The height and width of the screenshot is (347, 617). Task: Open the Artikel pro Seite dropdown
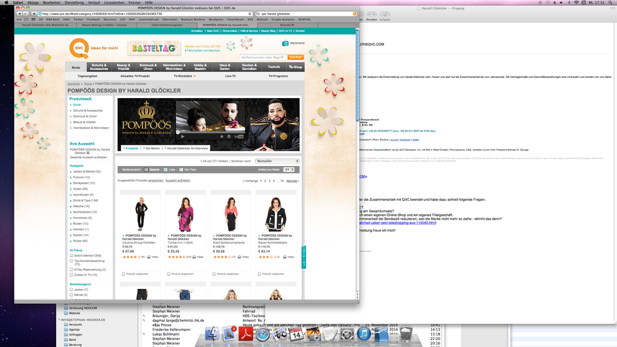click(289, 170)
